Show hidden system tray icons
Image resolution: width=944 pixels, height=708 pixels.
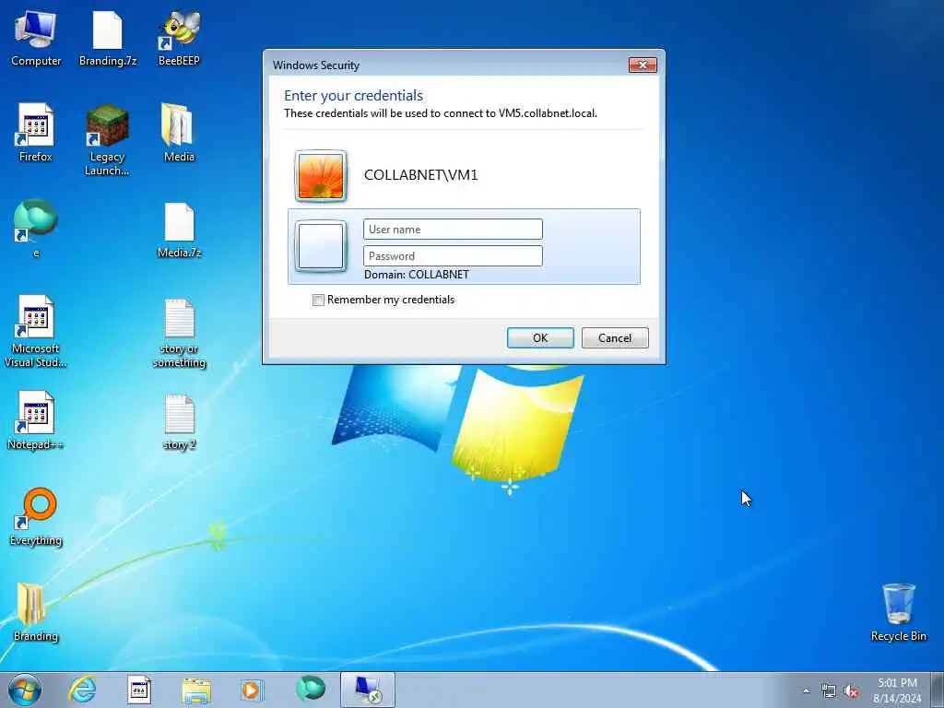point(806,690)
